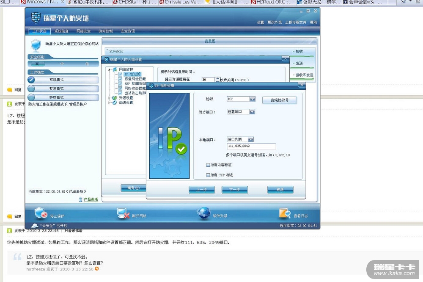Switch to the 工作状态 tab

click(x=39, y=31)
